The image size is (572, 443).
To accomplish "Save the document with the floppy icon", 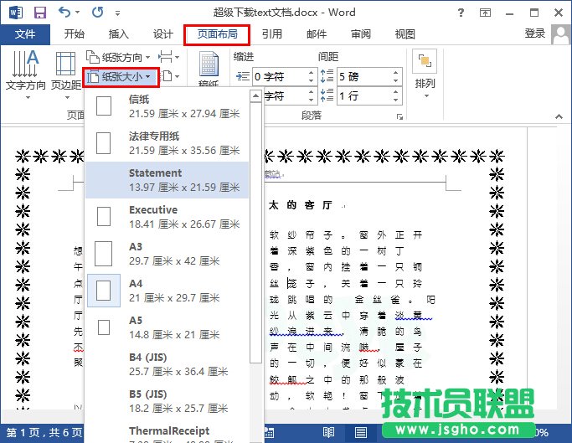I will [40, 13].
